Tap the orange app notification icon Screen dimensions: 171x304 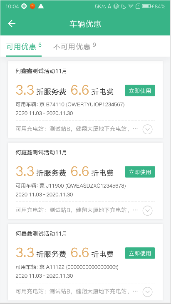(32, 6)
